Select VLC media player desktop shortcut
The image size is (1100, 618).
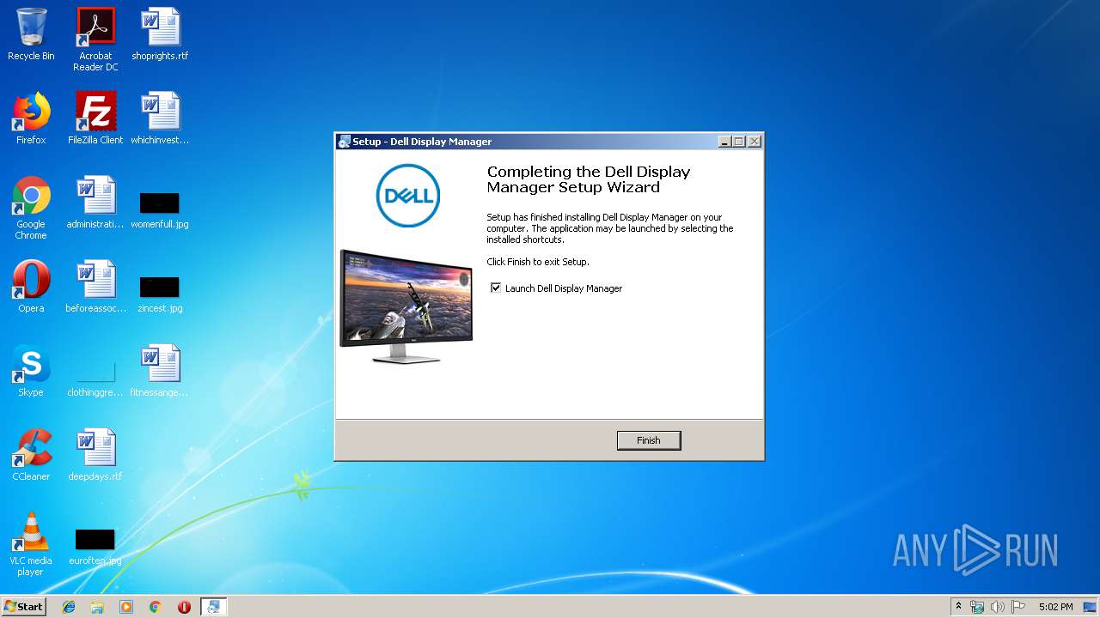click(x=31, y=544)
